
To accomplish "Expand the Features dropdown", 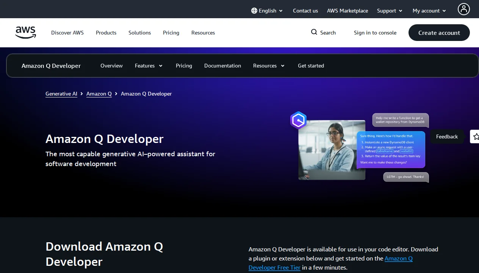I will [x=149, y=66].
